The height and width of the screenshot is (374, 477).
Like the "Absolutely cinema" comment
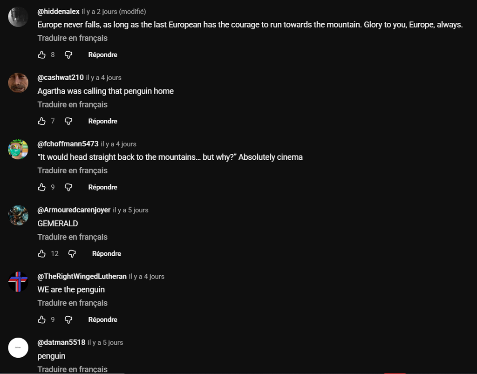(x=42, y=187)
